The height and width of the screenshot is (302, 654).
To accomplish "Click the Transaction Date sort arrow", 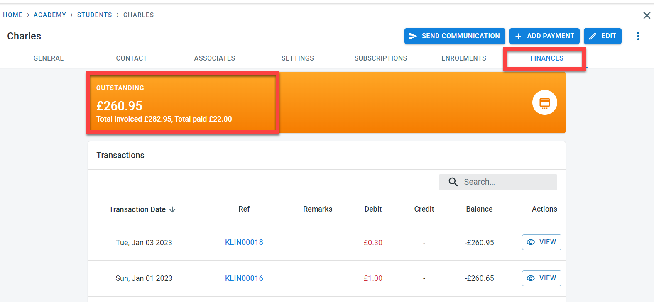I will point(172,209).
